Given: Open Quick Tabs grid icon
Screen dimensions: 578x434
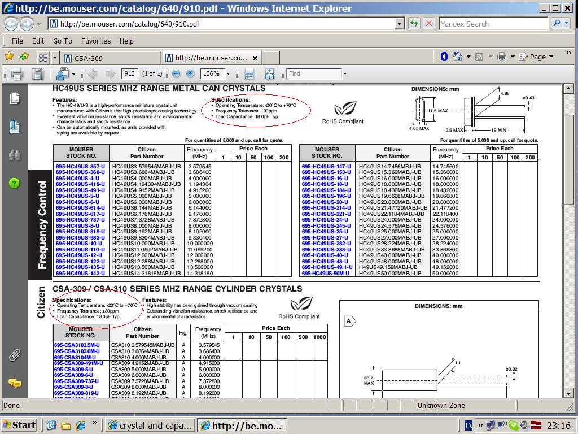Looking at the screenshot, I should pos(43,58).
